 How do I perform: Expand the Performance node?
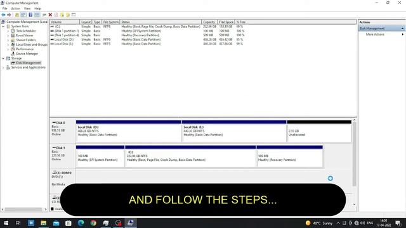click(8, 49)
